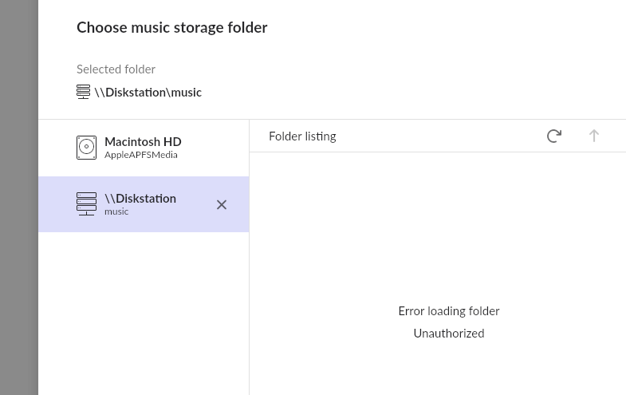Screen dimensions: 626x395
Task: Click the Selected folder label
Action: [116, 69]
